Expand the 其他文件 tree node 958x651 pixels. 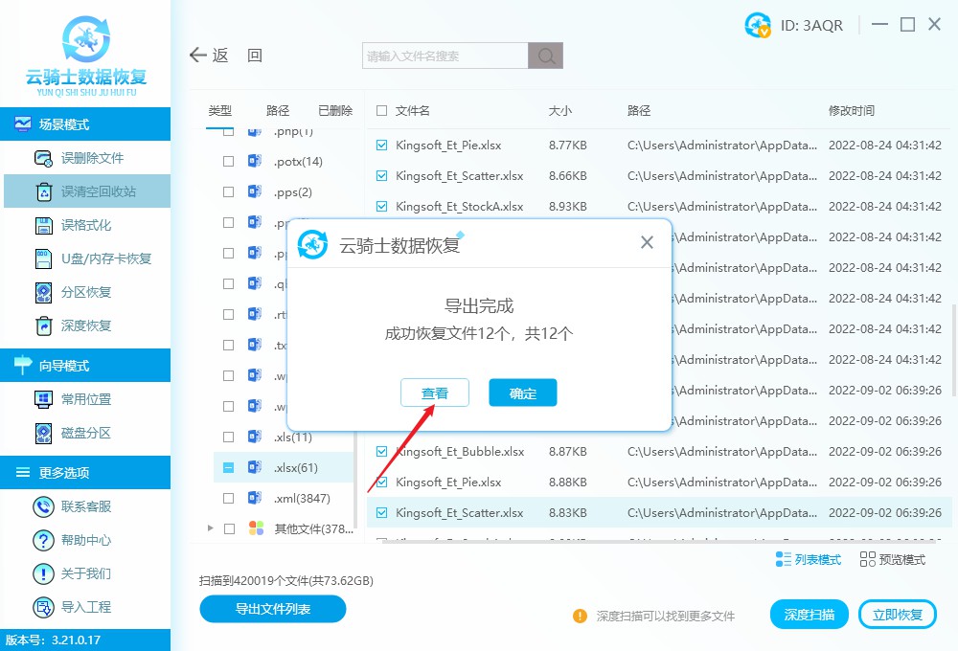click(x=210, y=528)
